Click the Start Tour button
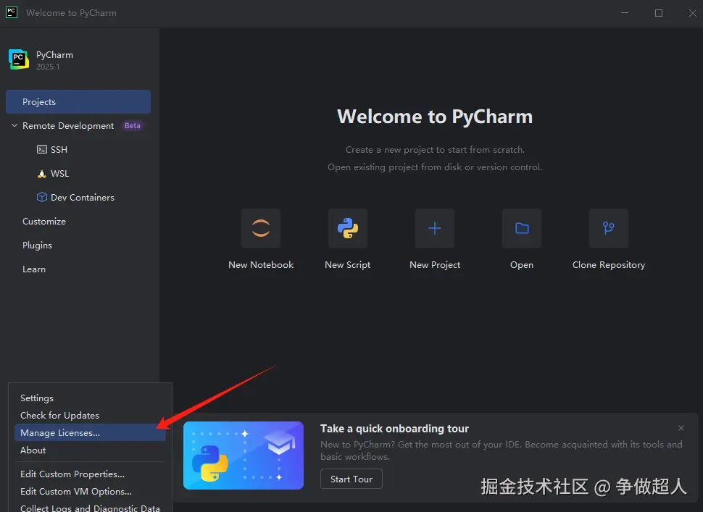The height and width of the screenshot is (512, 703). pyautogui.click(x=351, y=479)
